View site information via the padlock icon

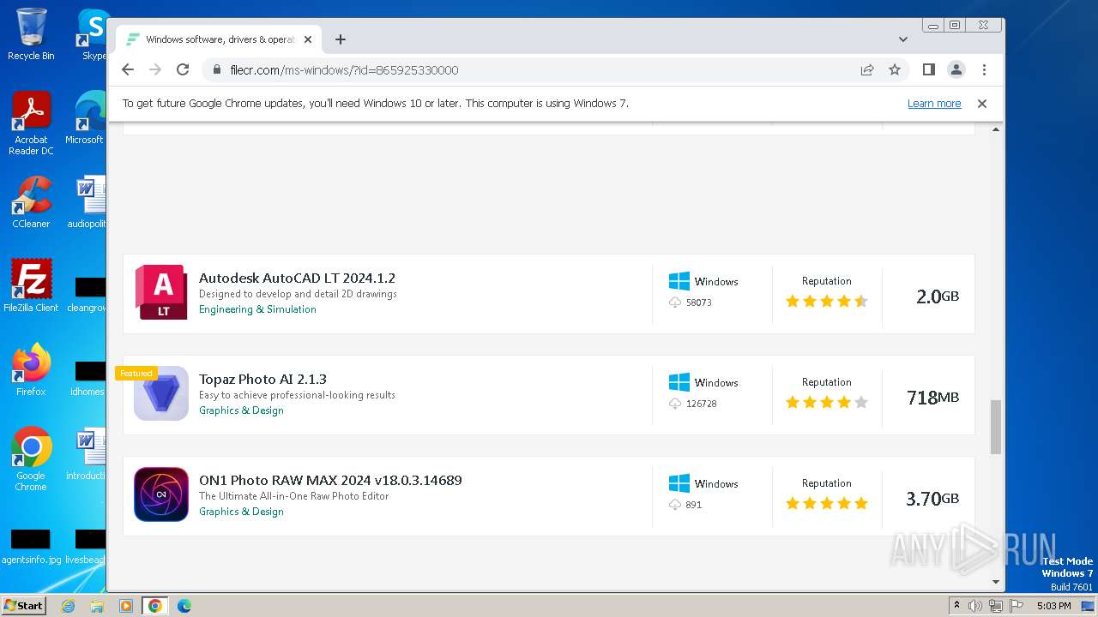[217, 70]
